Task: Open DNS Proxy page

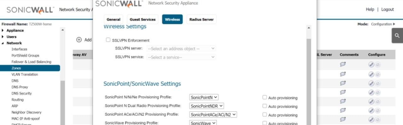Action: point(20,87)
